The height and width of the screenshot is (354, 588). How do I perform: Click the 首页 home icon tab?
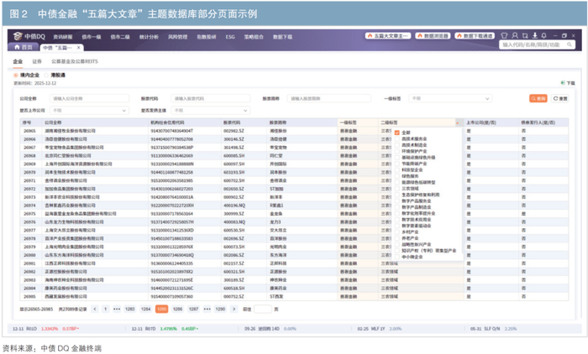click(x=19, y=49)
